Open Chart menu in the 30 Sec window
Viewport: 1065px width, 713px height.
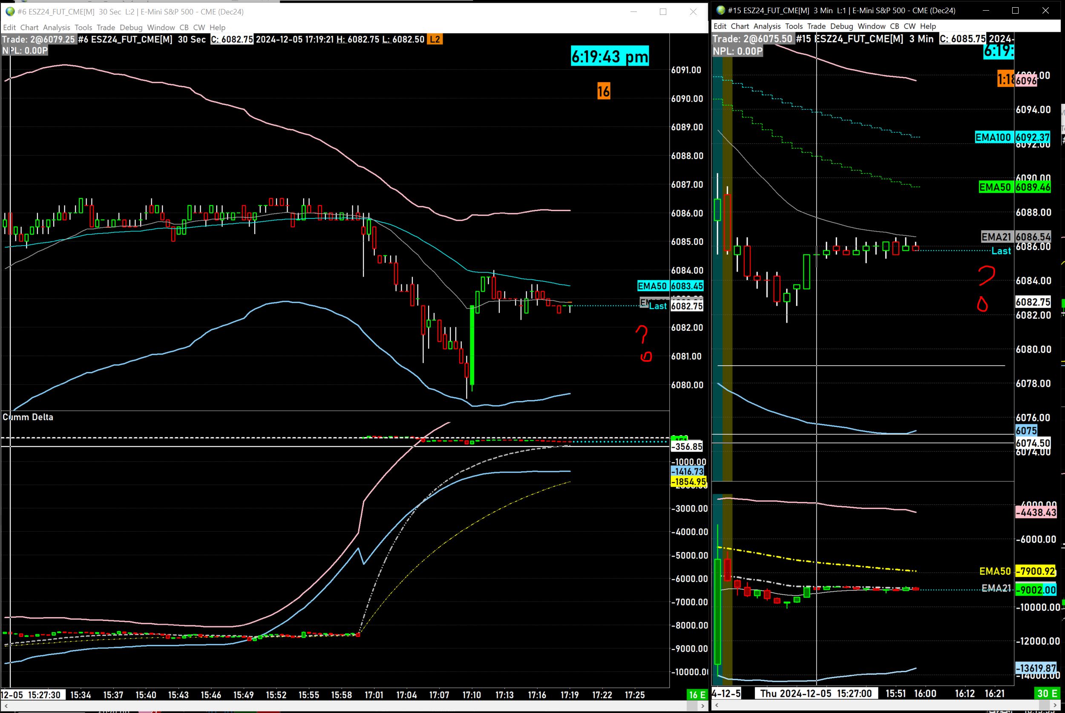coord(29,28)
